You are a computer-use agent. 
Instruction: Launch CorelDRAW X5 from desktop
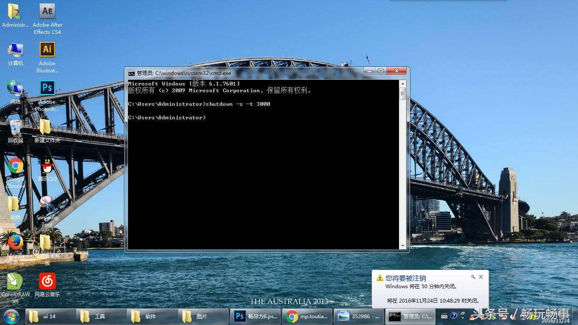(x=15, y=281)
